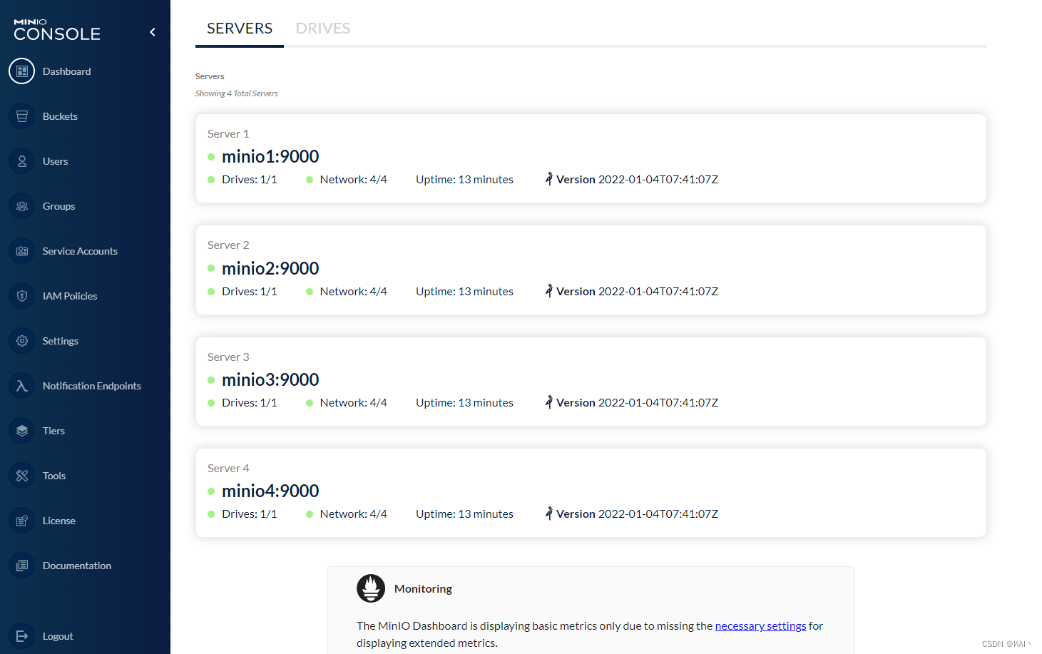Click the green status dot beside minio1:9000
Image resolution: width=1042 pixels, height=654 pixels.
[211, 157]
